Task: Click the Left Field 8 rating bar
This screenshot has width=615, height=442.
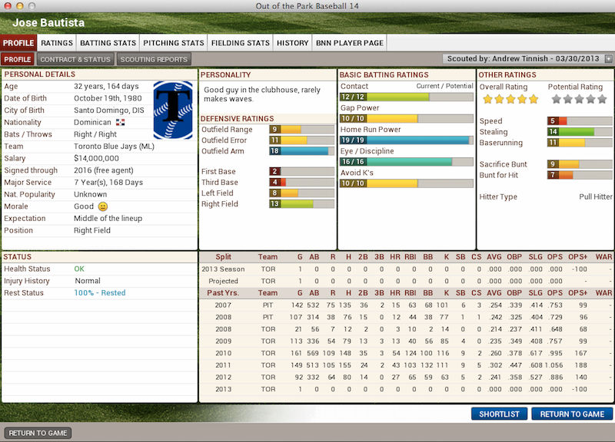Action: coord(301,193)
